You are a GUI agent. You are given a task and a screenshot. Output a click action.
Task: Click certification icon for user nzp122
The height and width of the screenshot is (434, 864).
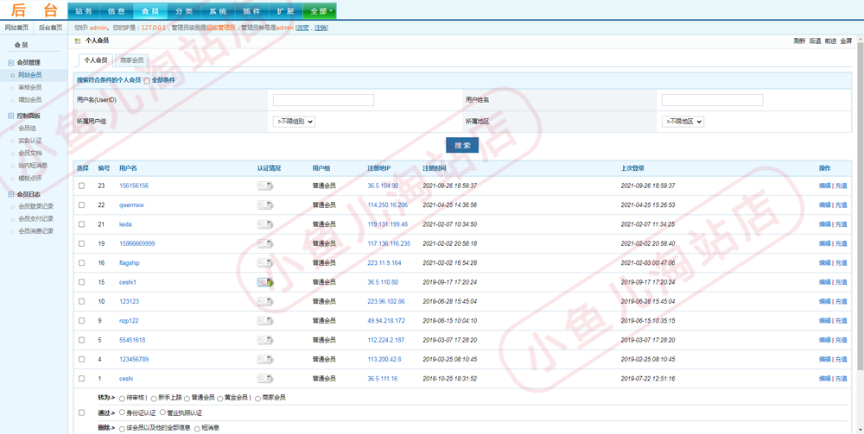pyautogui.click(x=265, y=321)
